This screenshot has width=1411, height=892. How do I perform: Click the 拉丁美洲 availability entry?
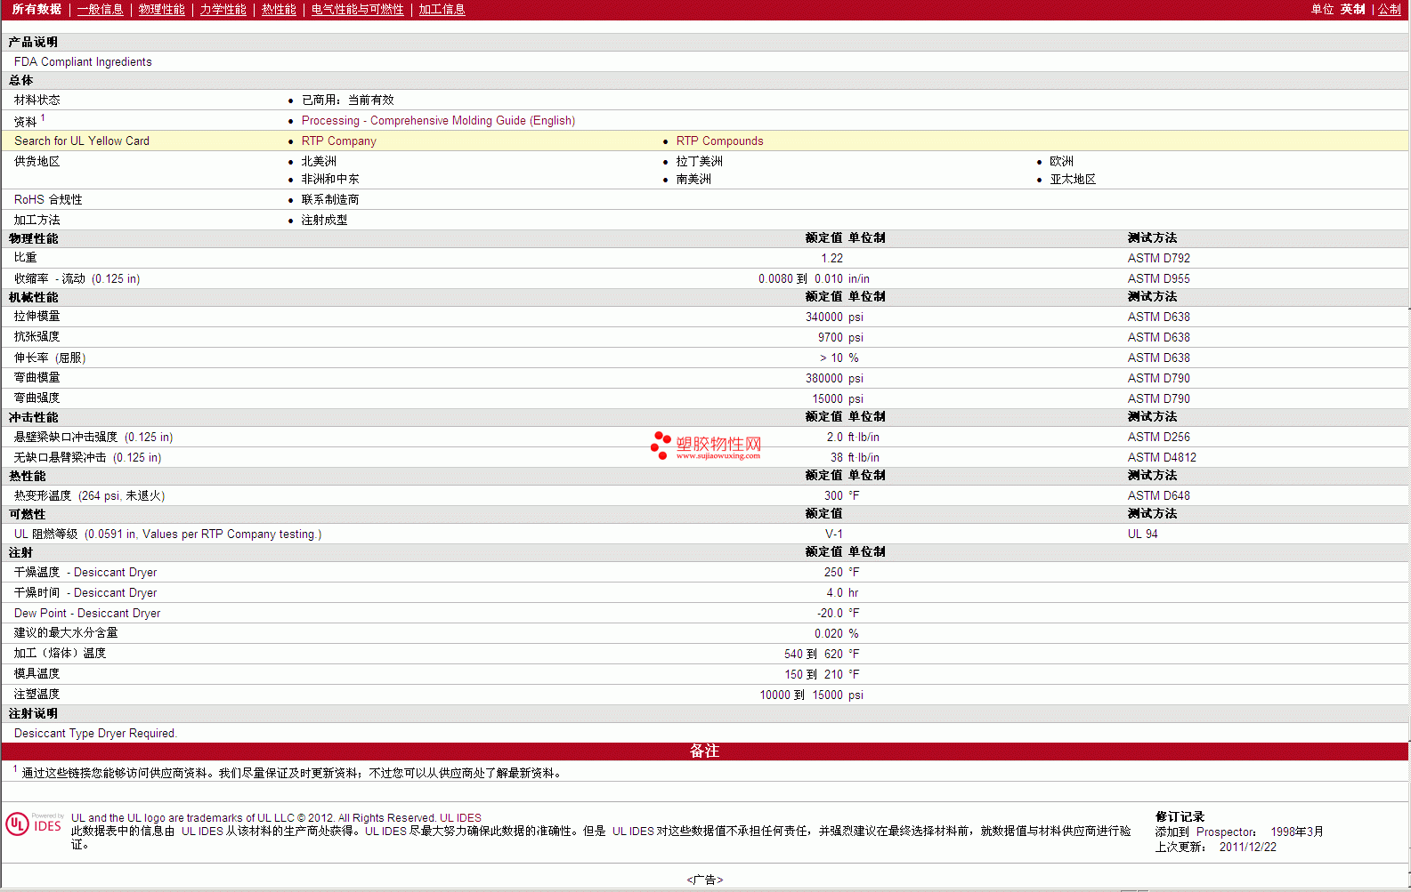(x=699, y=162)
